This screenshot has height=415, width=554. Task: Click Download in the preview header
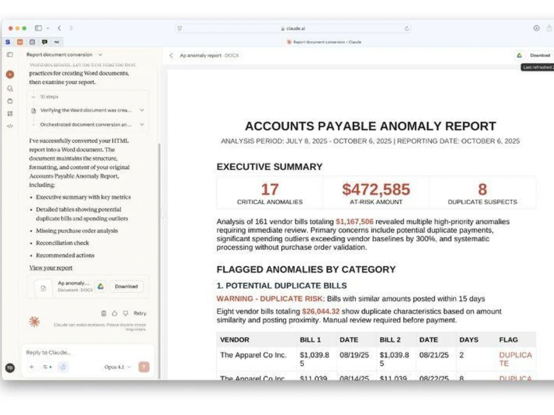[x=540, y=56]
